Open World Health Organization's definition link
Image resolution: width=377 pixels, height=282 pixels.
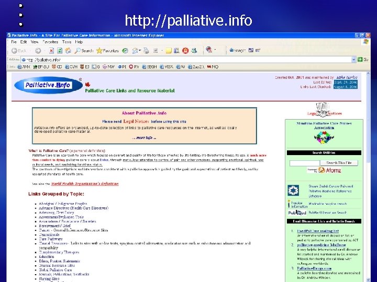(x=85, y=184)
